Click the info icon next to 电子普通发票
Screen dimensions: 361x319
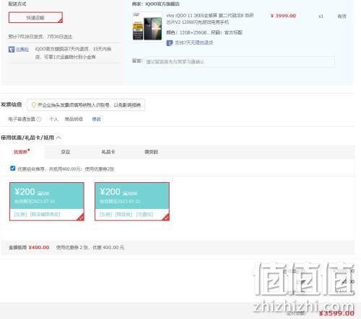tap(39, 119)
